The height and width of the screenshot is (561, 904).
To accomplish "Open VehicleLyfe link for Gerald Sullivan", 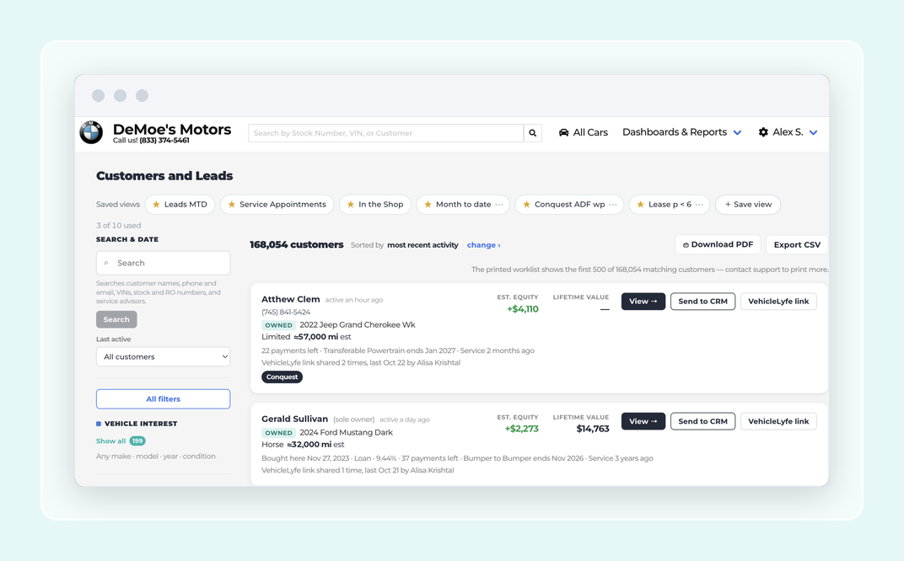I will pyautogui.click(x=778, y=421).
